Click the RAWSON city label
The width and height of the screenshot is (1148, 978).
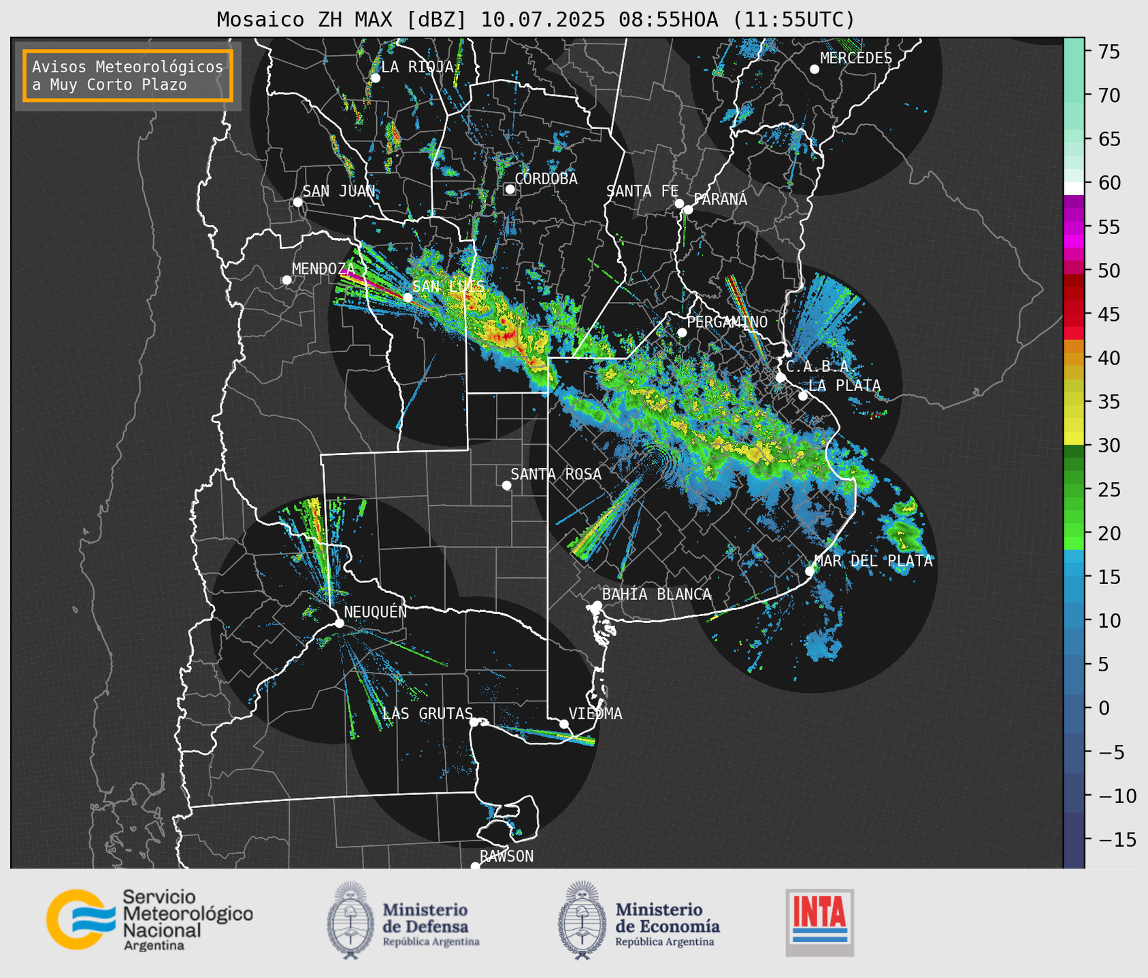click(507, 856)
